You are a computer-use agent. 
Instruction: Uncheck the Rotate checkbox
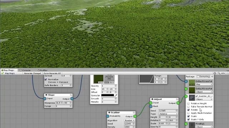[189, 110]
